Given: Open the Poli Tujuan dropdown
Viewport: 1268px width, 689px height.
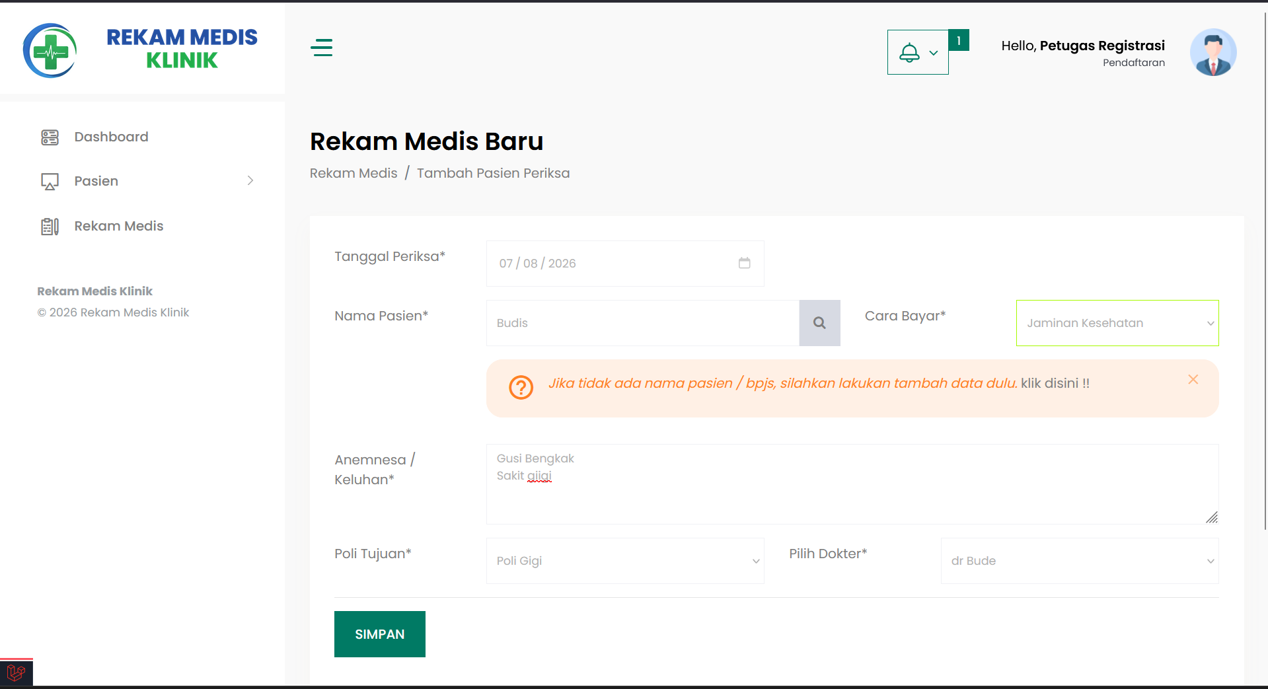Looking at the screenshot, I should [625, 561].
